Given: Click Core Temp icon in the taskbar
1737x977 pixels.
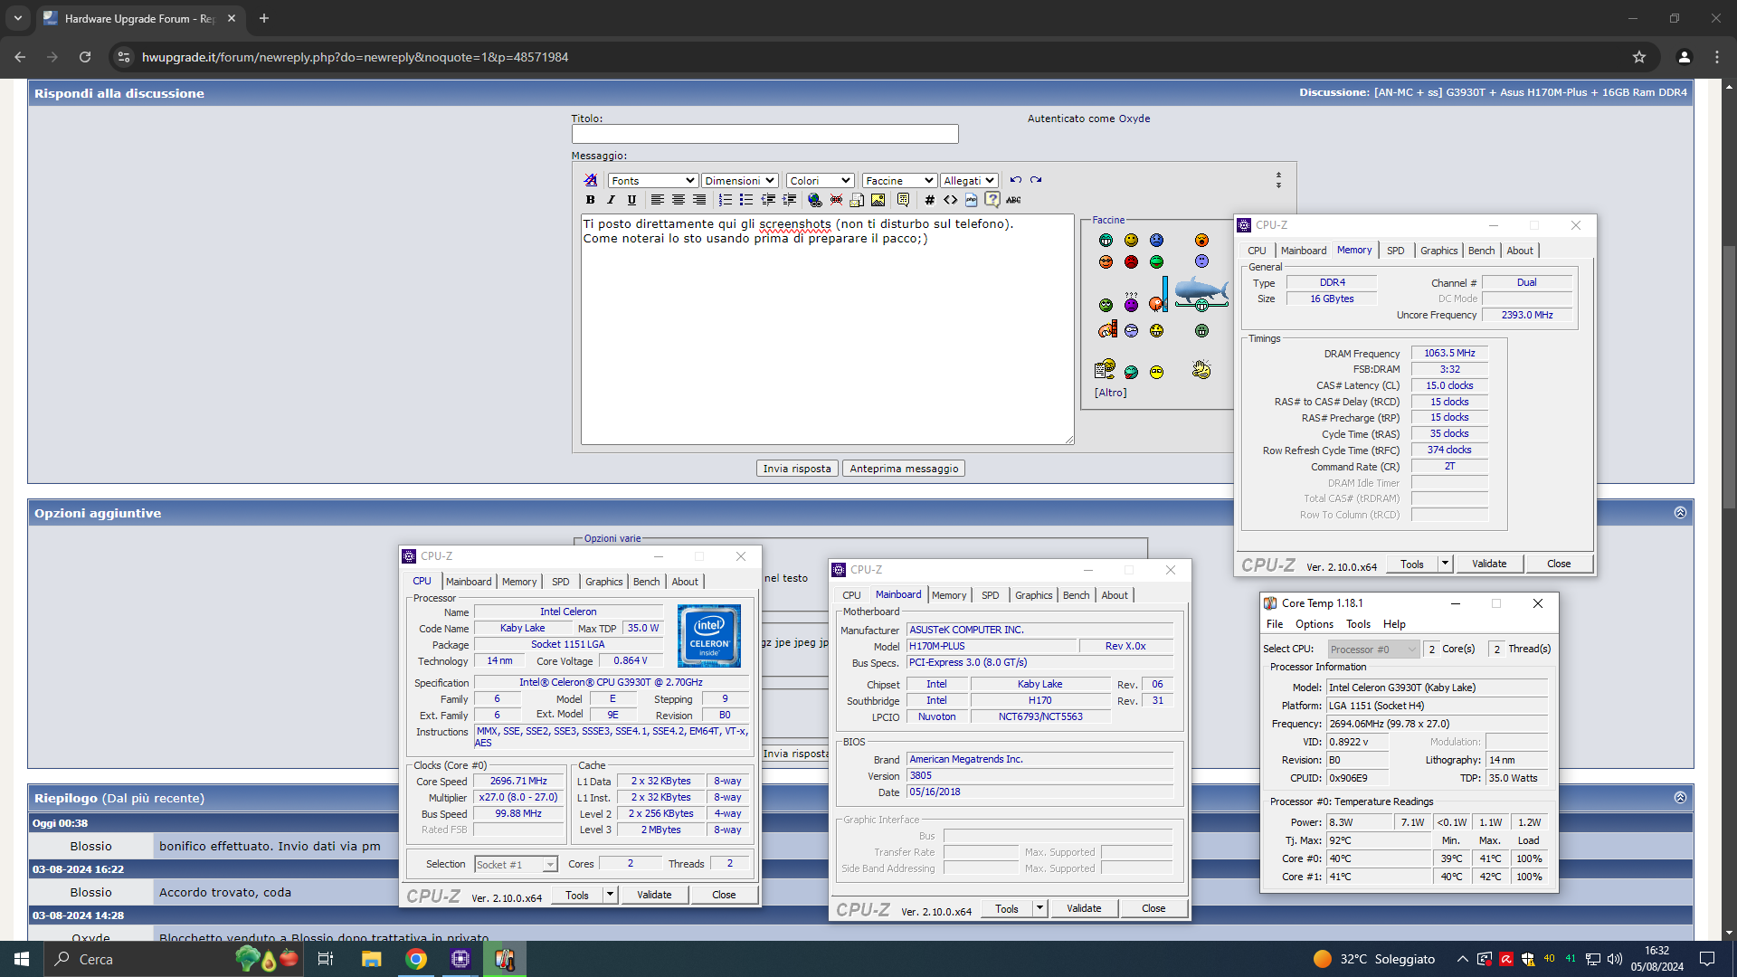Looking at the screenshot, I should 505,959.
